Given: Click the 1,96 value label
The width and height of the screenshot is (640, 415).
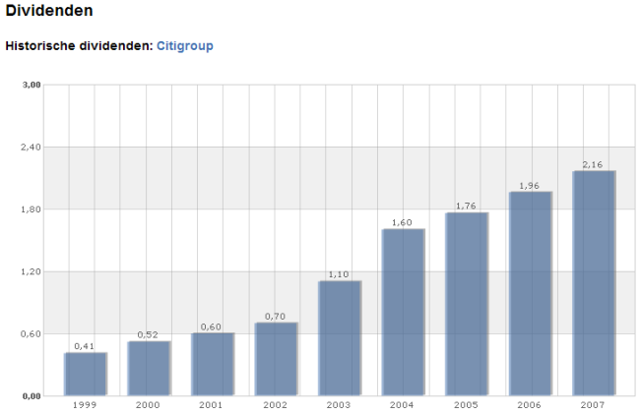Looking at the screenshot, I should pyautogui.click(x=530, y=186).
